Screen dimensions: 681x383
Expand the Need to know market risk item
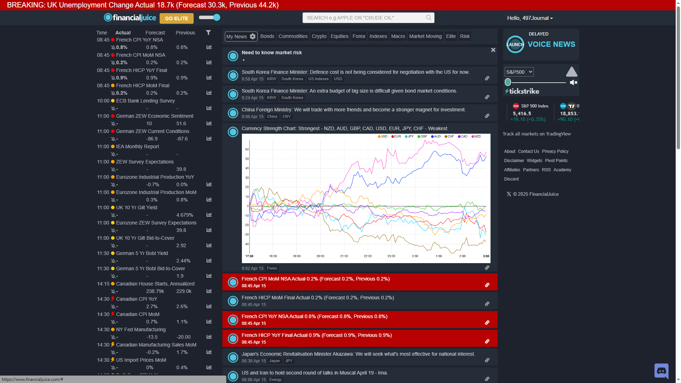[272, 52]
